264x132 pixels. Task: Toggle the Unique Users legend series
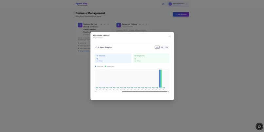109,66
